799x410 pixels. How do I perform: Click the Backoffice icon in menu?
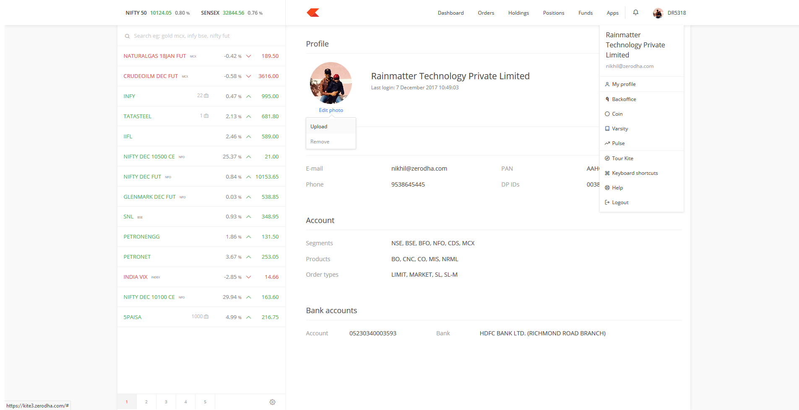(607, 99)
